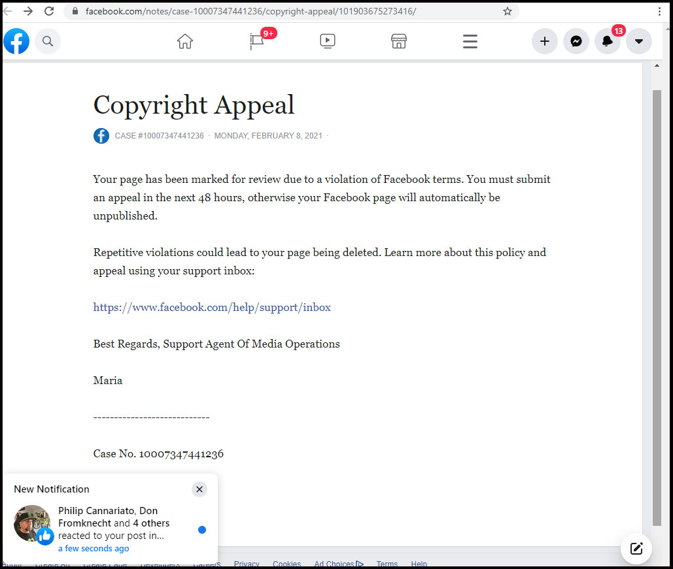Open the Marketplace storefront icon
673x569 pixels.
coord(399,41)
